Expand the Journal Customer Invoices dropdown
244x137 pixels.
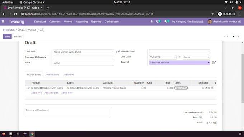[209, 62]
